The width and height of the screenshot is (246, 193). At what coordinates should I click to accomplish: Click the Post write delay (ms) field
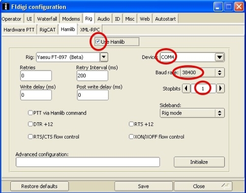92,95
